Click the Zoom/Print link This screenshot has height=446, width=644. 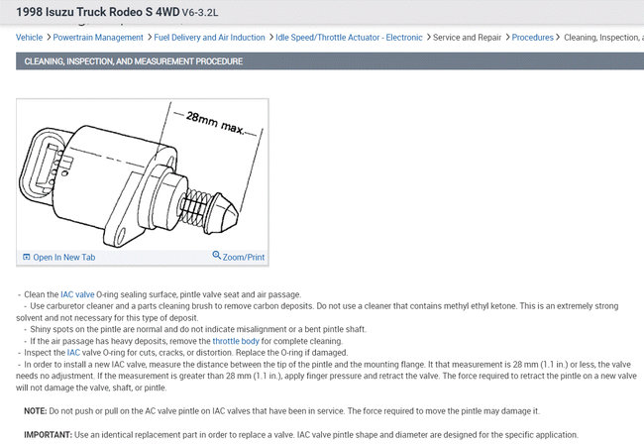(244, 257)
